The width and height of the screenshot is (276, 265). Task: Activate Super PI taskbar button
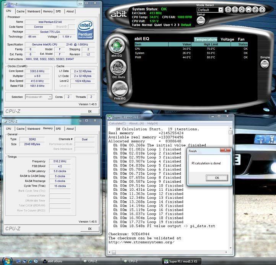pyautogui.click(x=181, y=261)
